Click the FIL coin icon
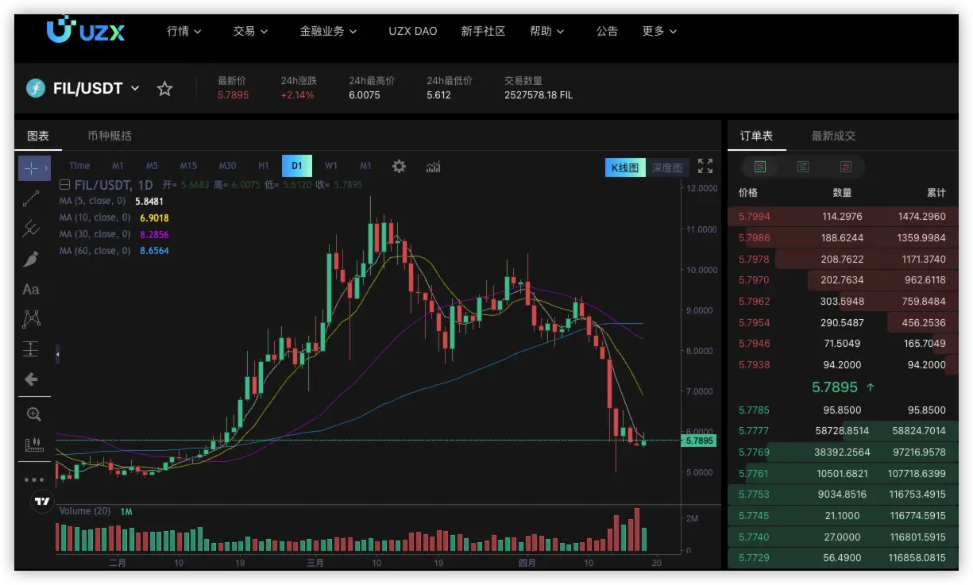This screenshot has width=973, height=585. coord(35,88)
